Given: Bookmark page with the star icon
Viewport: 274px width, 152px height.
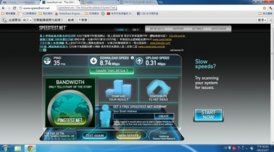Looking at the screenshot, I should click(264, 8).
